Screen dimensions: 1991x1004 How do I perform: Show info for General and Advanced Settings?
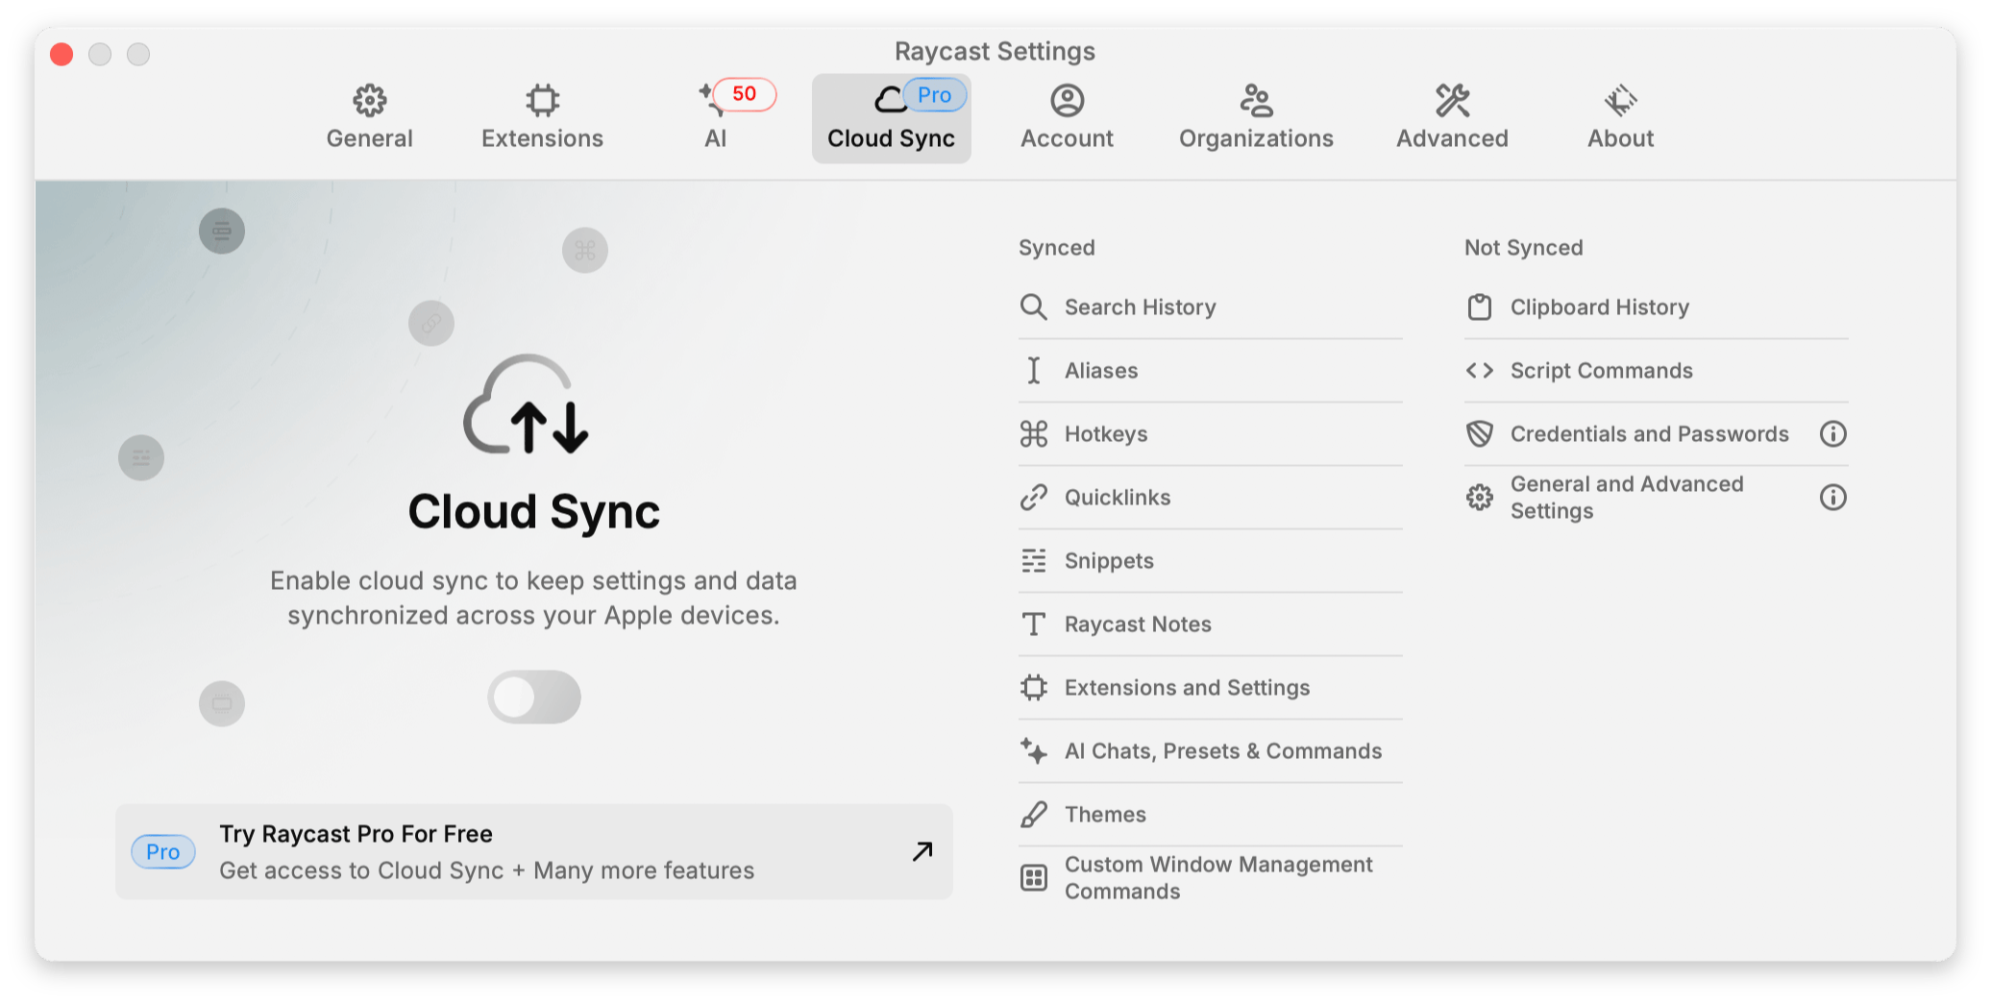[1832, 498]
